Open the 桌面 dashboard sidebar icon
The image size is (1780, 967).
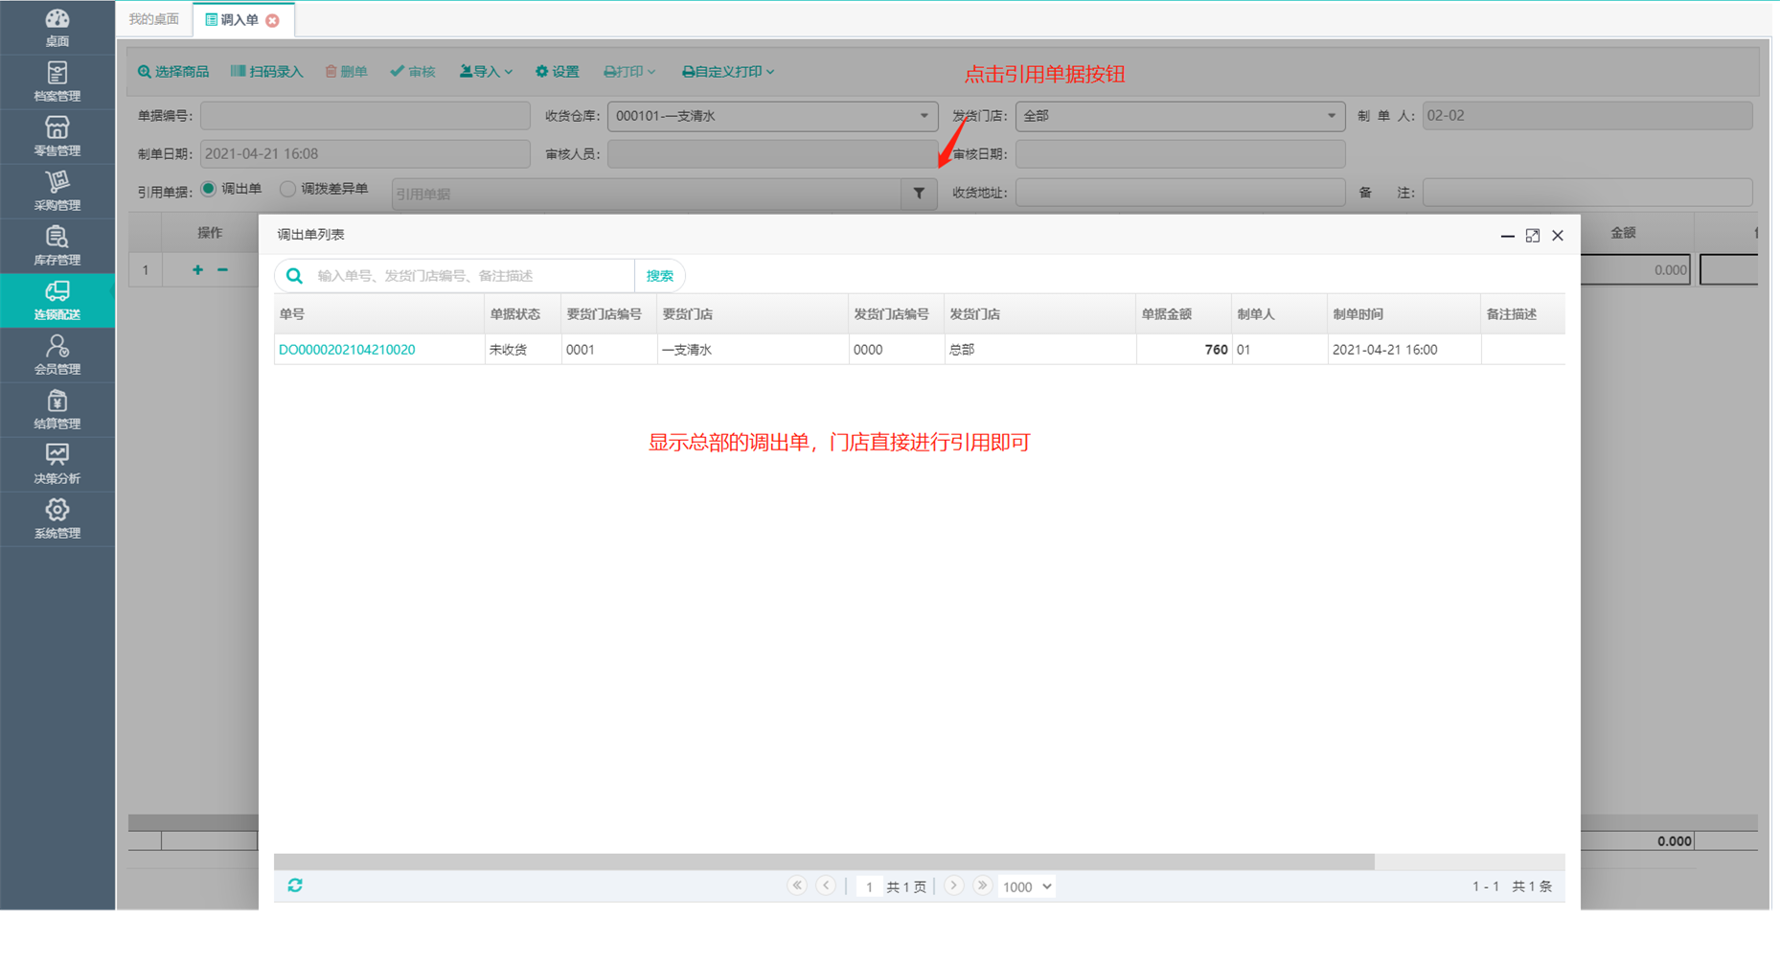pyautogui.click(x=57, y=27)
